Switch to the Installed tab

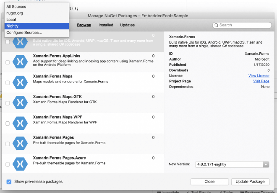(x=106, y=25)
